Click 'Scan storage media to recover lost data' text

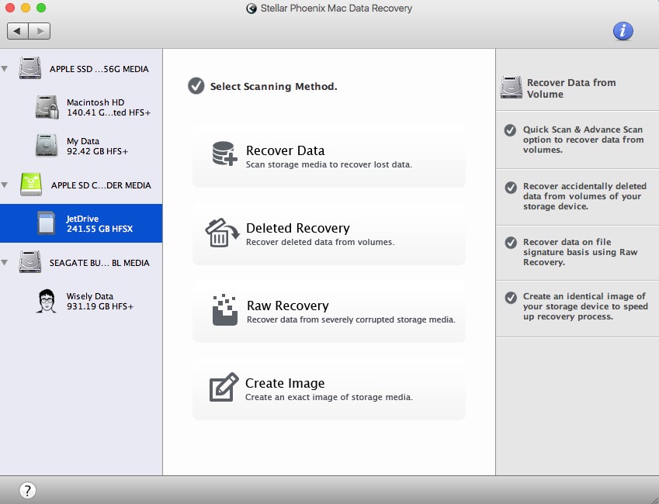point(329,164)
